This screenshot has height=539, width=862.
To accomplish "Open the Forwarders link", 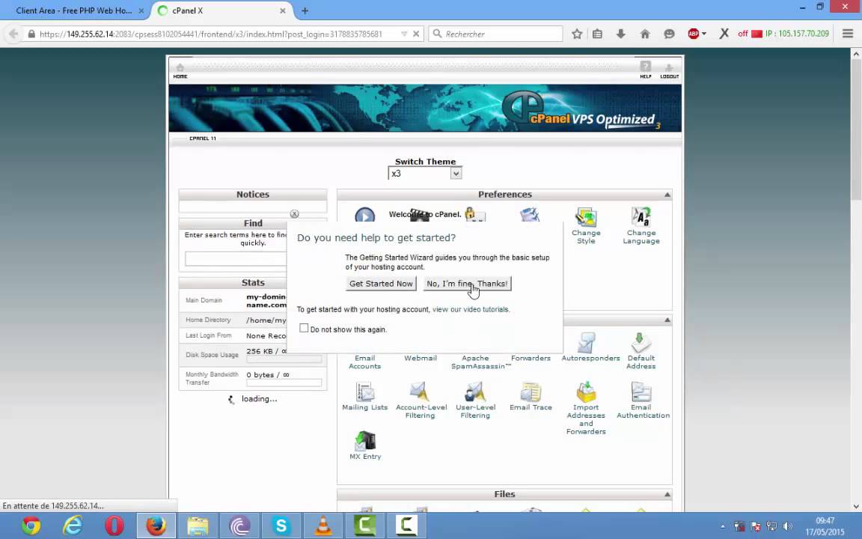I will pos(531,358).
